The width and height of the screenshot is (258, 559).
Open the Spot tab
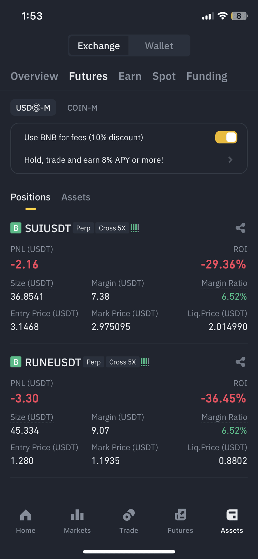[x=164, y=76]
